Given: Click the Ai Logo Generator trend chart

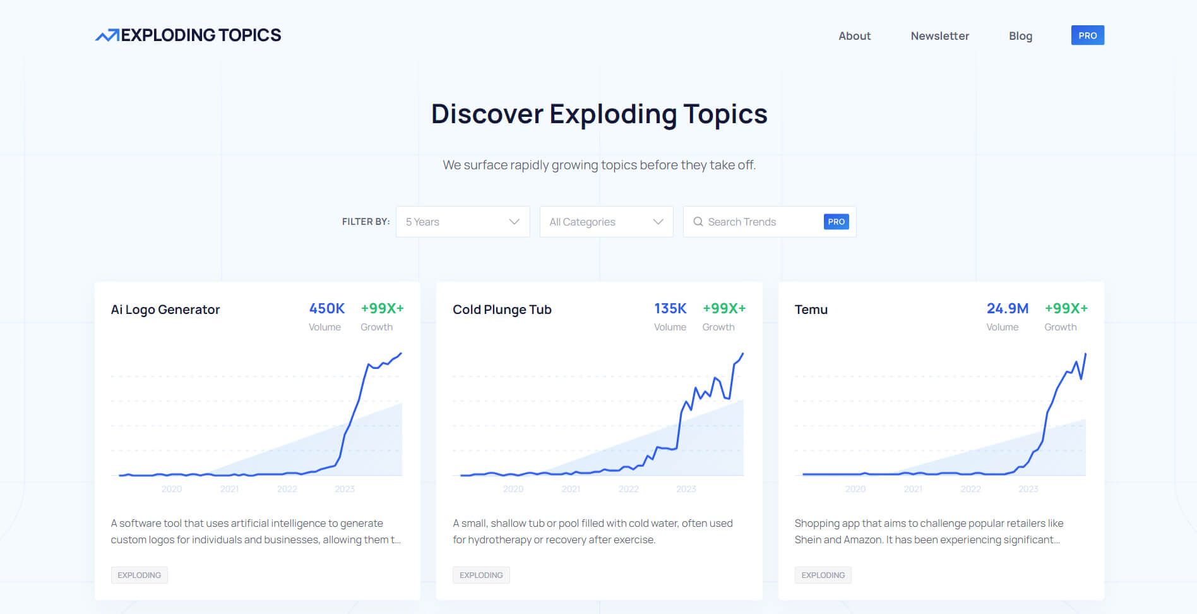Looking at the screenshot, I should pyautogui.click(x=256, y=422).
